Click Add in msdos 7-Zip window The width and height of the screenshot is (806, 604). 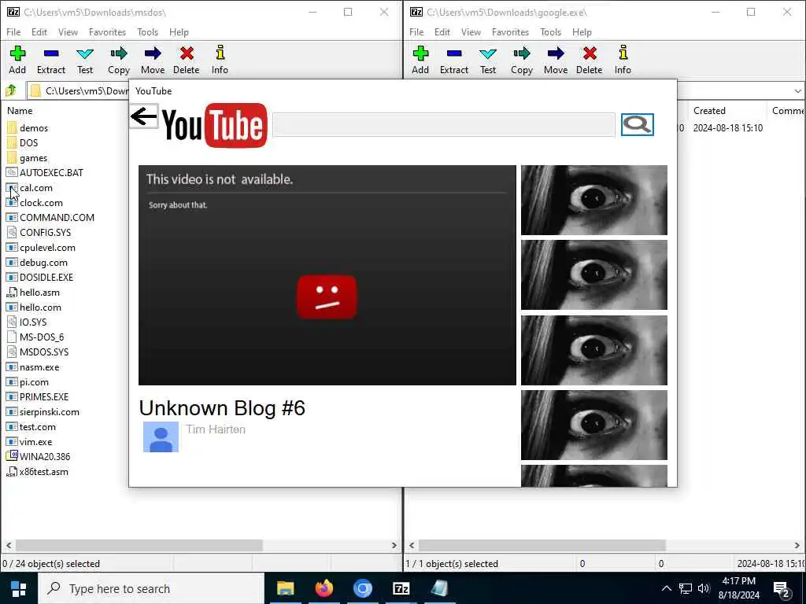(x=17, y=60)
